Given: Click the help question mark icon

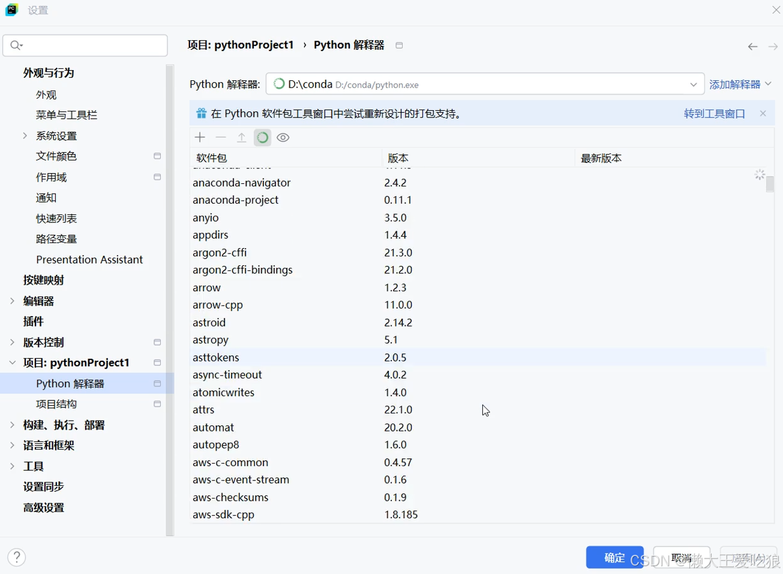Looking at the screenshot, I should click(x=17, y=557).
